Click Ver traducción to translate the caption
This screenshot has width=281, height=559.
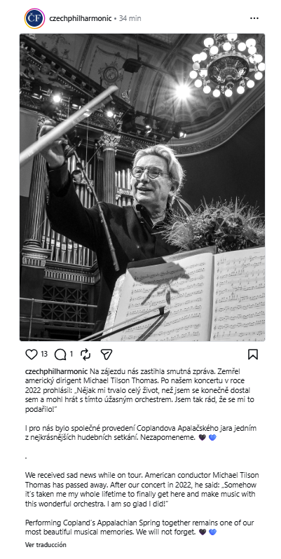click(x=46, y=545)
